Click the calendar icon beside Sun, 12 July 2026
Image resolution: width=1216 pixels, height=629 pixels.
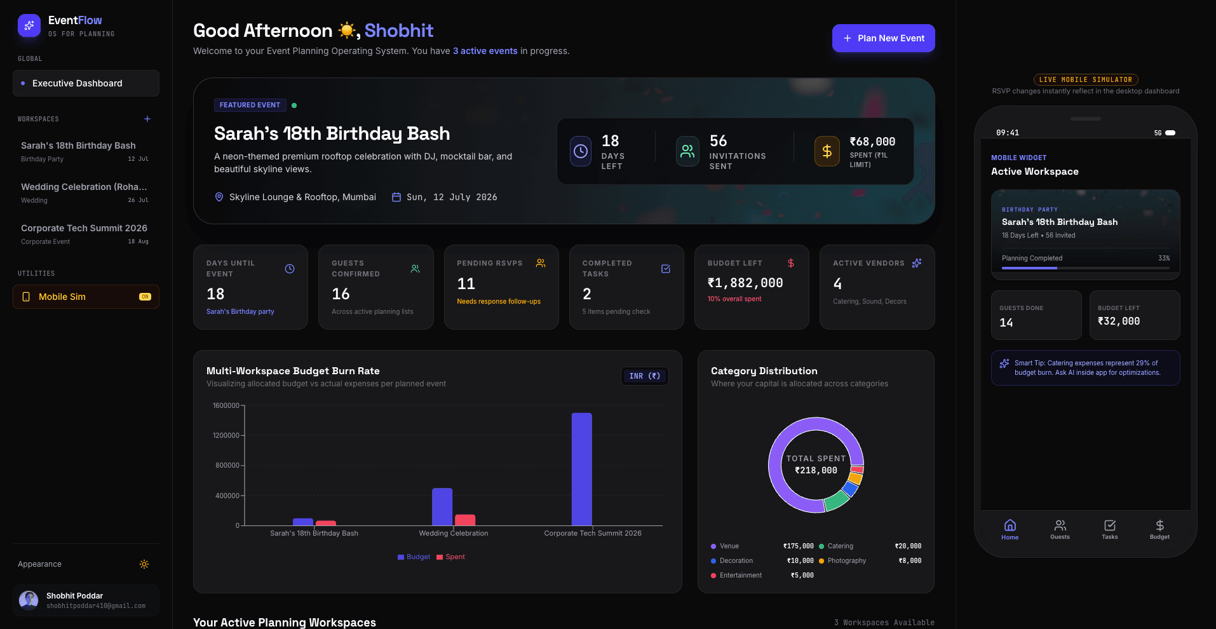coord(396,197)
